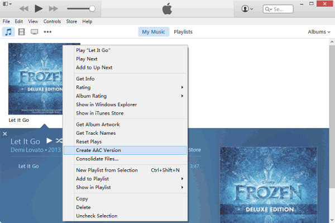Expand the Add to Playlist submenu

tap(125, 179)
